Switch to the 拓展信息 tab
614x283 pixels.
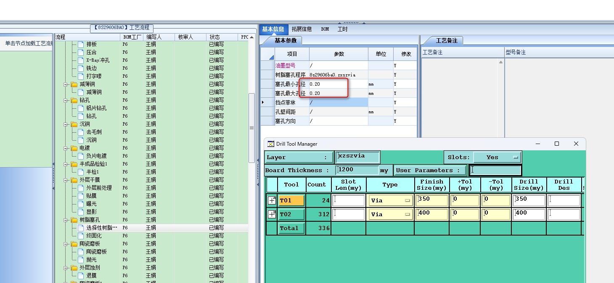[302, 29]
